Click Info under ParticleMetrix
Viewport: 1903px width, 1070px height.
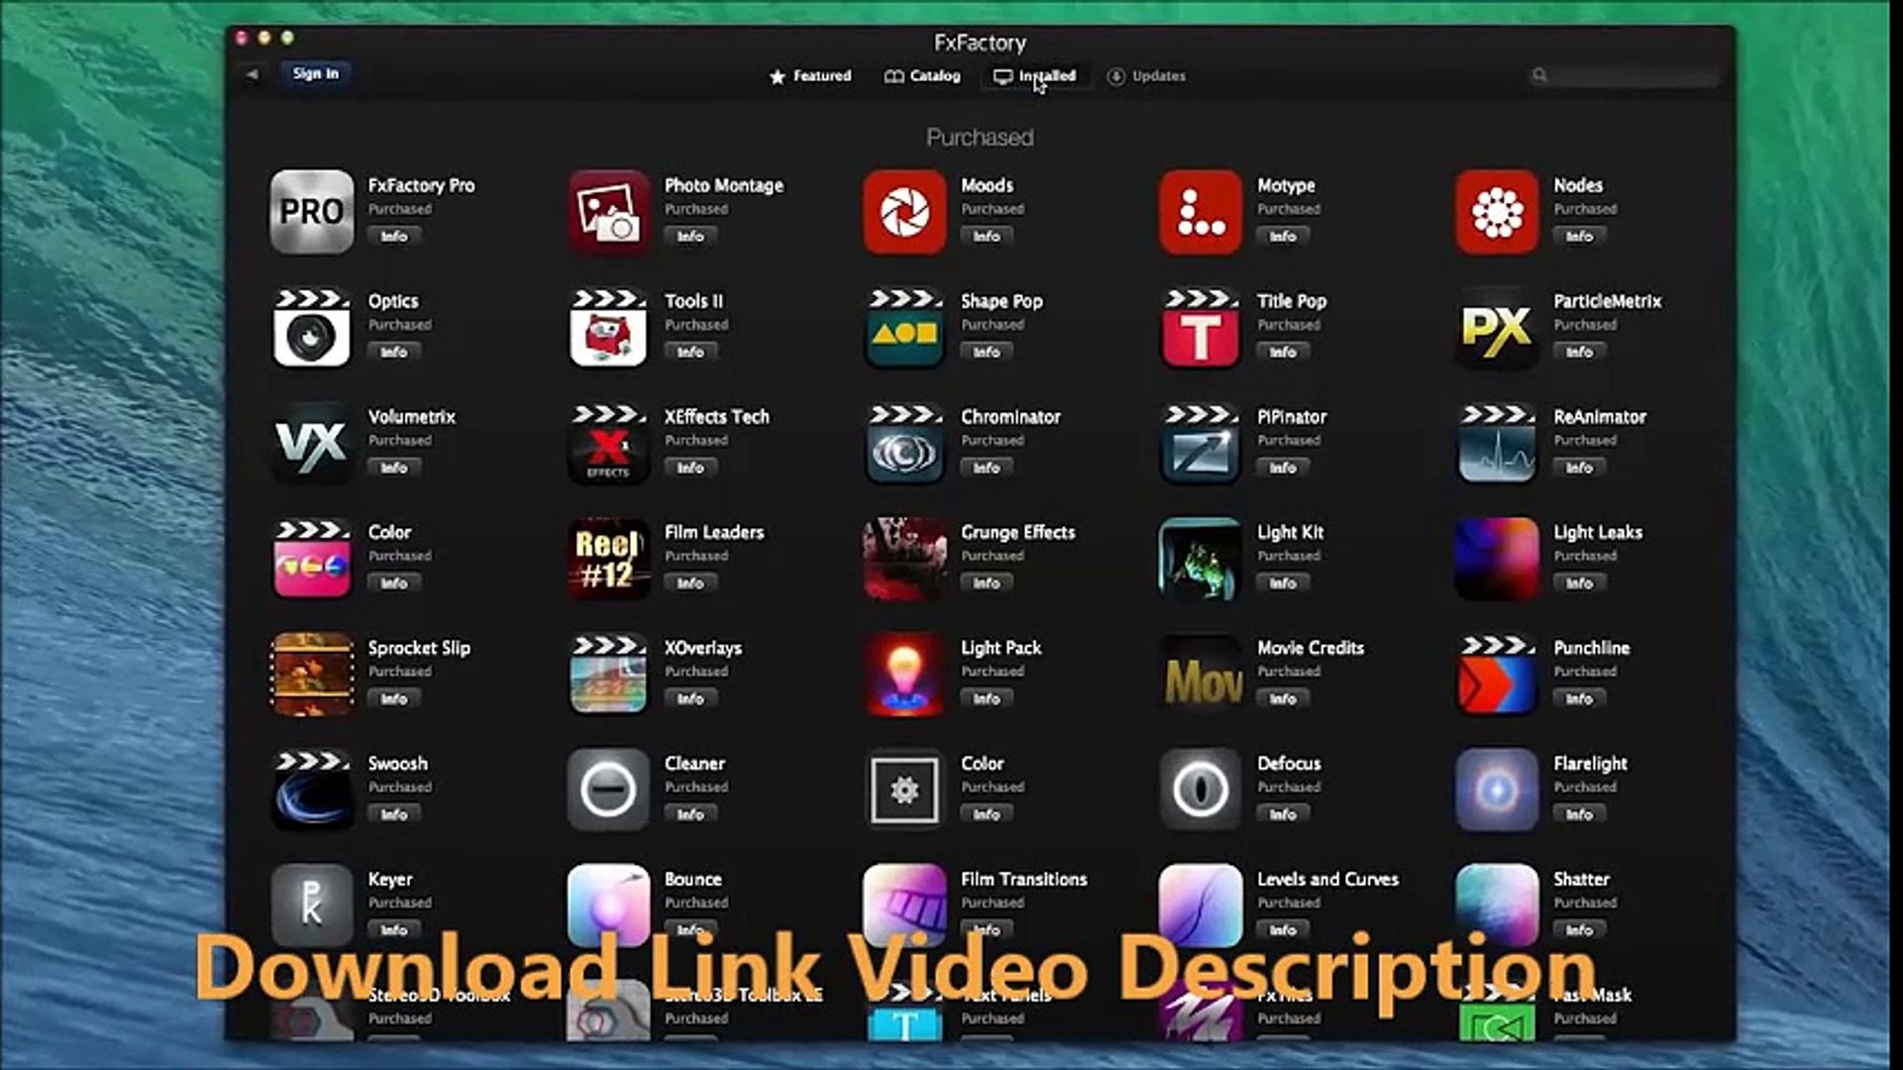[x=1579, y=353]
